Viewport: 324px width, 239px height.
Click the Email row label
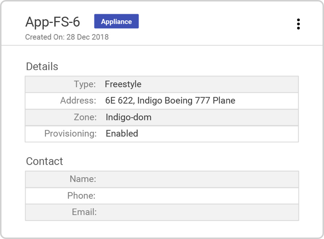click(84, 212)
